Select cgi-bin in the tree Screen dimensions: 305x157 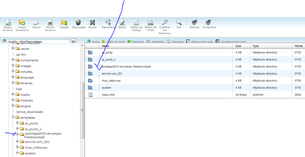[21, 54]
